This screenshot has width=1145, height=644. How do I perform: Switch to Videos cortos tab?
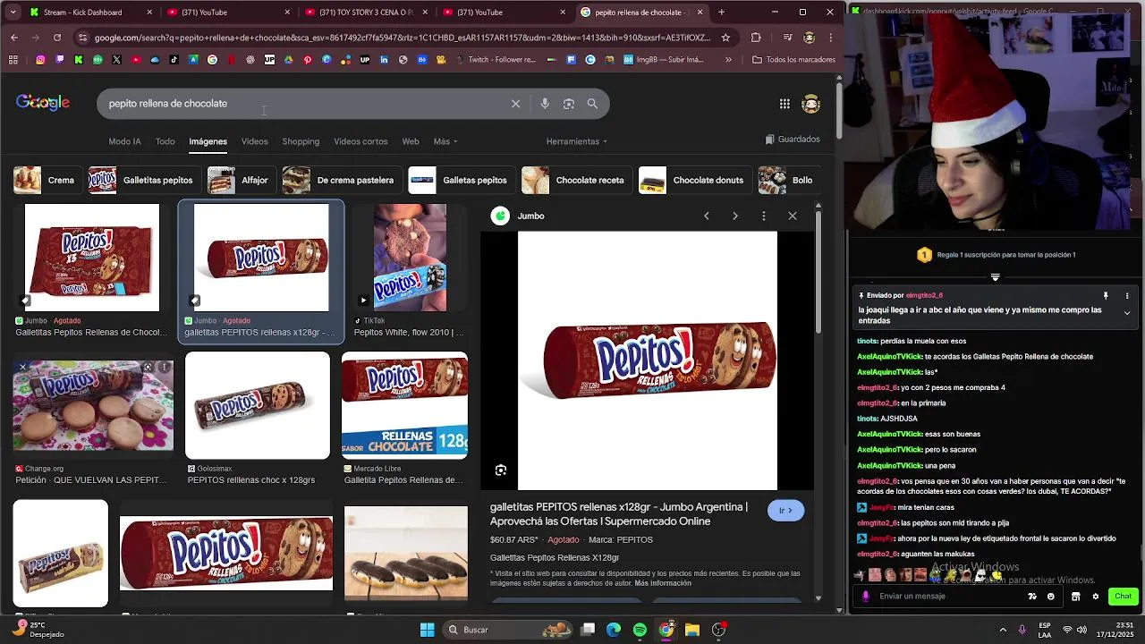(x=360, y=141)
